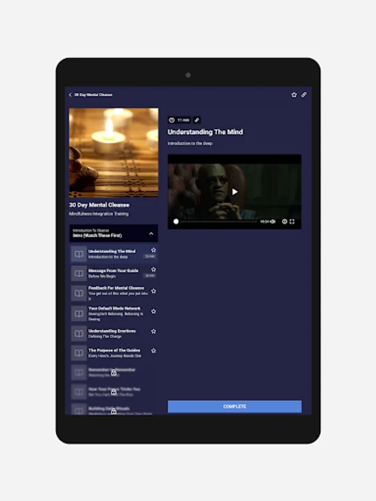Select Understanding The Mind in the lesson list
Image resolution: width=376 pixels, height=501 pixels.
coord(114,254)
